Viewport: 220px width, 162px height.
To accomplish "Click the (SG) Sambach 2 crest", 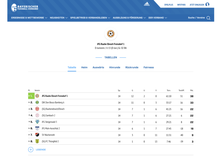I will (37, 115).
